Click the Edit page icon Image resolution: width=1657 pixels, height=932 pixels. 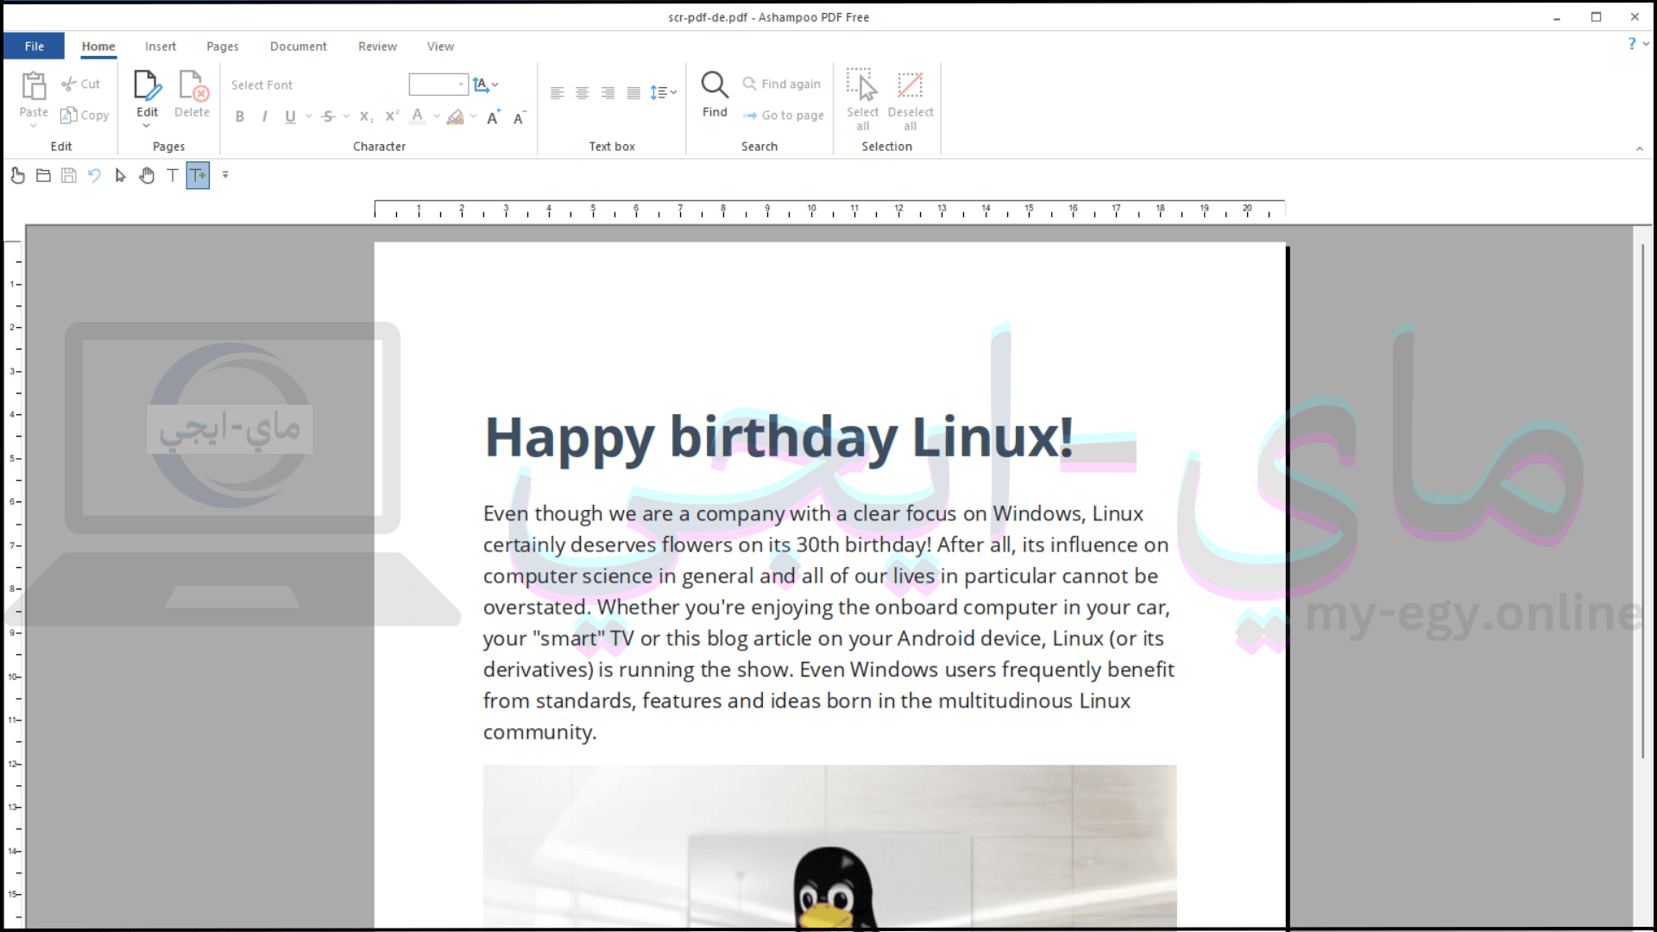pyautogui.click(x=148, y=85)
